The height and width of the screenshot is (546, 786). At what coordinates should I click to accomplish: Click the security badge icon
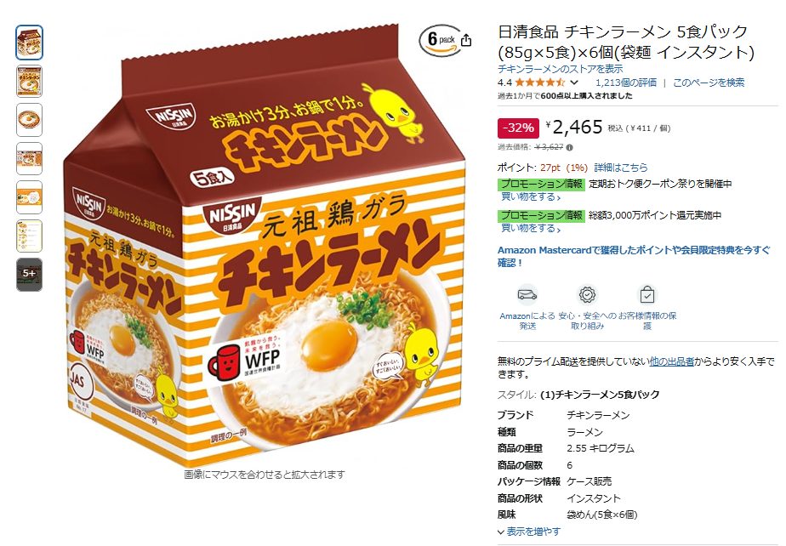click(x=587, y=295)
